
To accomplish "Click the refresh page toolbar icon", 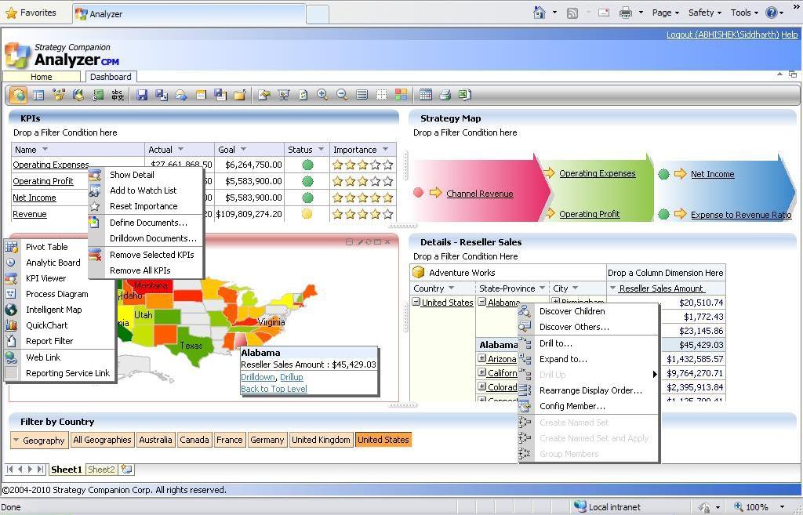I will coord(303,95).
